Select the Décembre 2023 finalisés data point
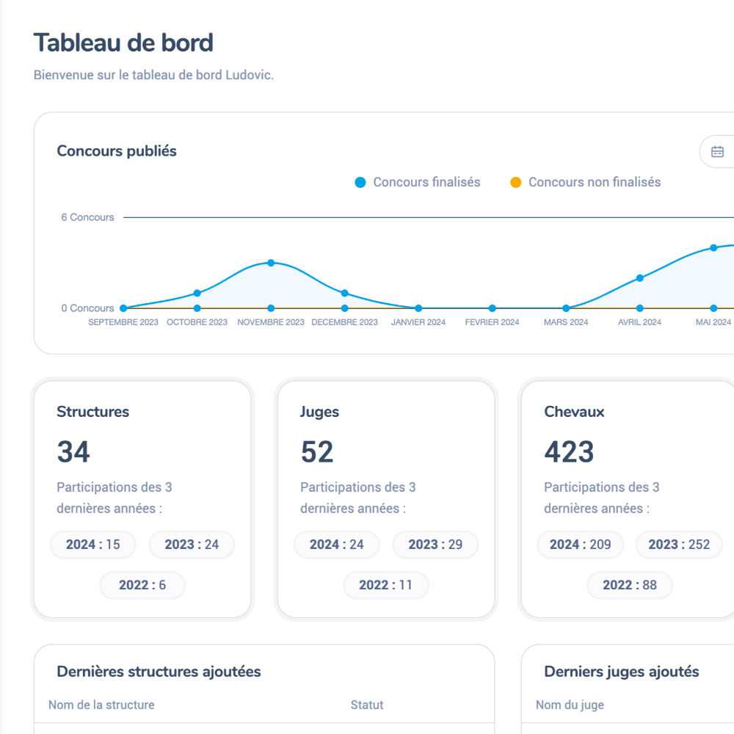Screen dimensions: 734x734 pyautogui.click(x=344, y=293)
